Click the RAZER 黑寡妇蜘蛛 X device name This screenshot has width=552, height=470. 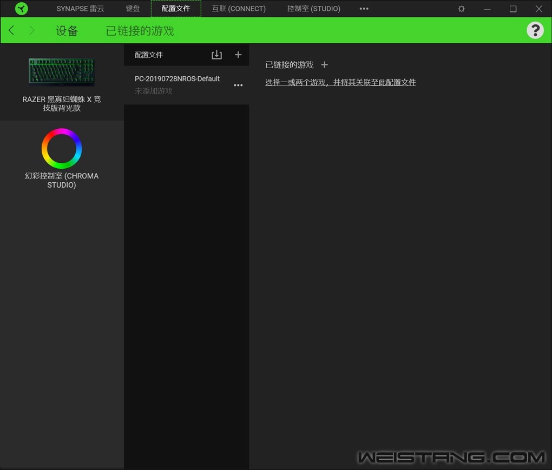click(x=62, y=104)
